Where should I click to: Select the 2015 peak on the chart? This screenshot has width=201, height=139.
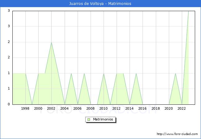click(136, 74)
